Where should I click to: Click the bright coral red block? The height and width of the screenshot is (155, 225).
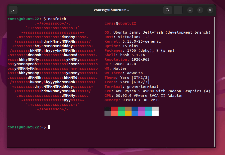pyautogui.click(x=115, y=113)
